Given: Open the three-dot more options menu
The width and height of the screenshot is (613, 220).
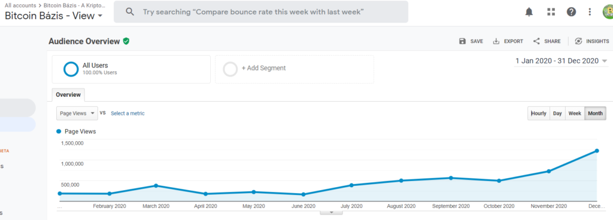Looking at the screenshot, I should (x=590, y=12).
